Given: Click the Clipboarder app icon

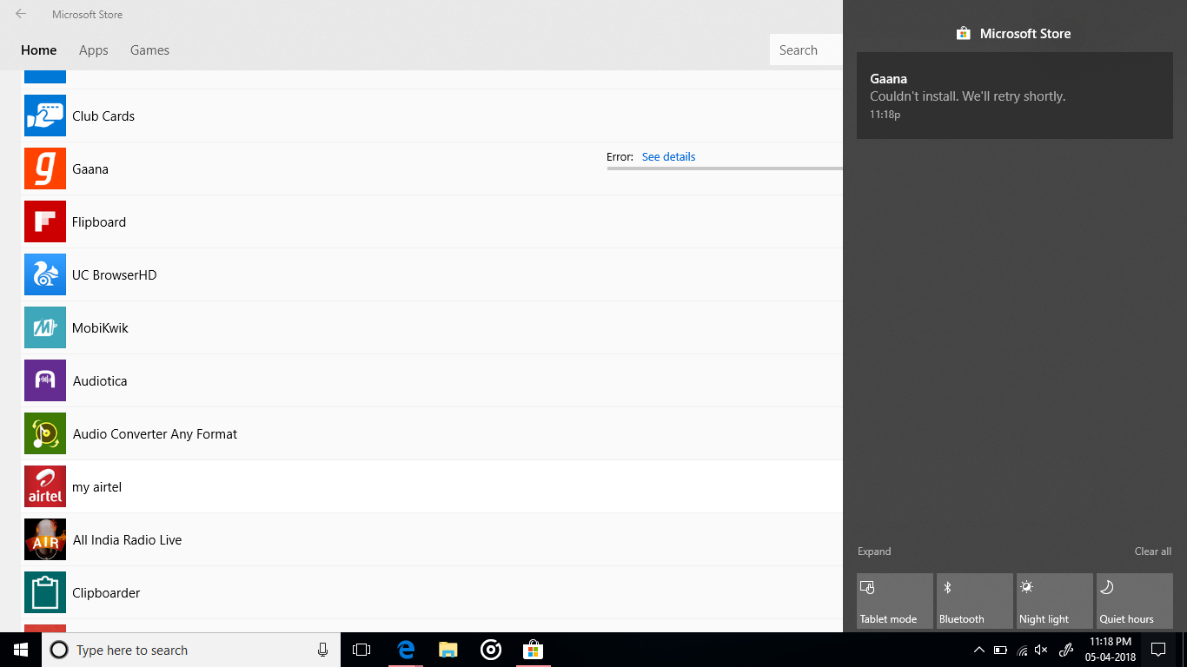Looking at the screenshot, I should (45, 592).
